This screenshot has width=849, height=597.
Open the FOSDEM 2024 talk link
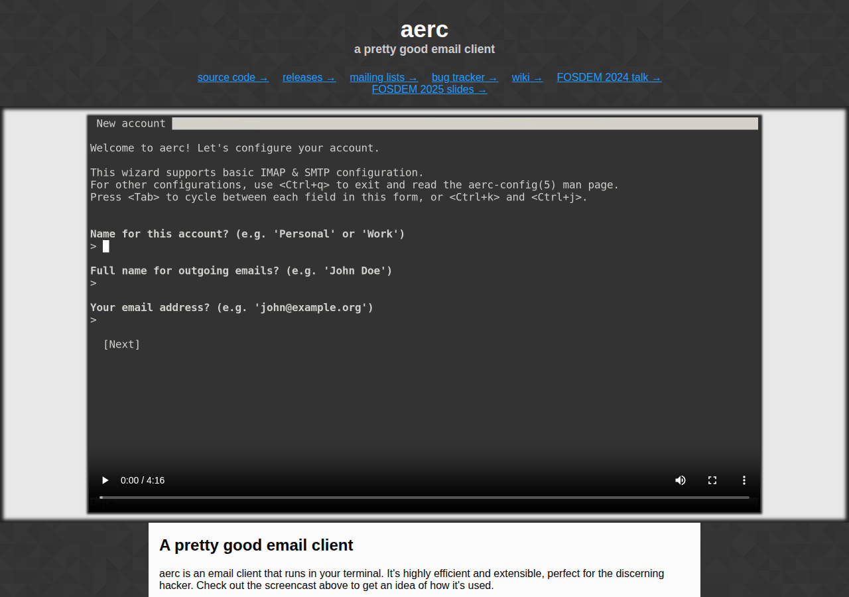[x=609, y=78]
